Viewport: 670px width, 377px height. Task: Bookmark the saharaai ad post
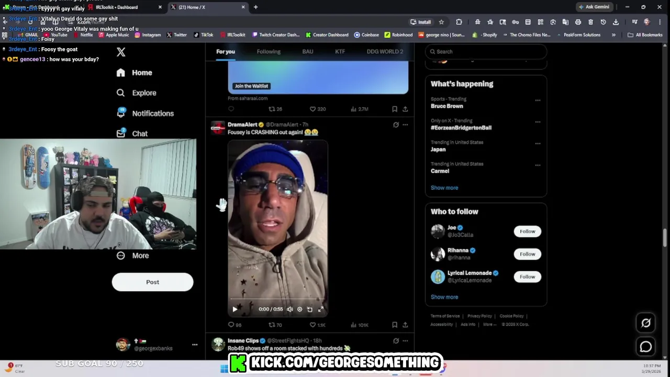click(x=395, y=109)
